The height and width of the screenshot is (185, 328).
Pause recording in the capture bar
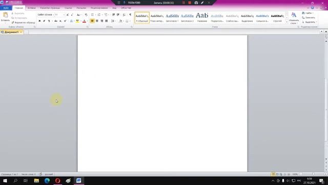point(183,3)
